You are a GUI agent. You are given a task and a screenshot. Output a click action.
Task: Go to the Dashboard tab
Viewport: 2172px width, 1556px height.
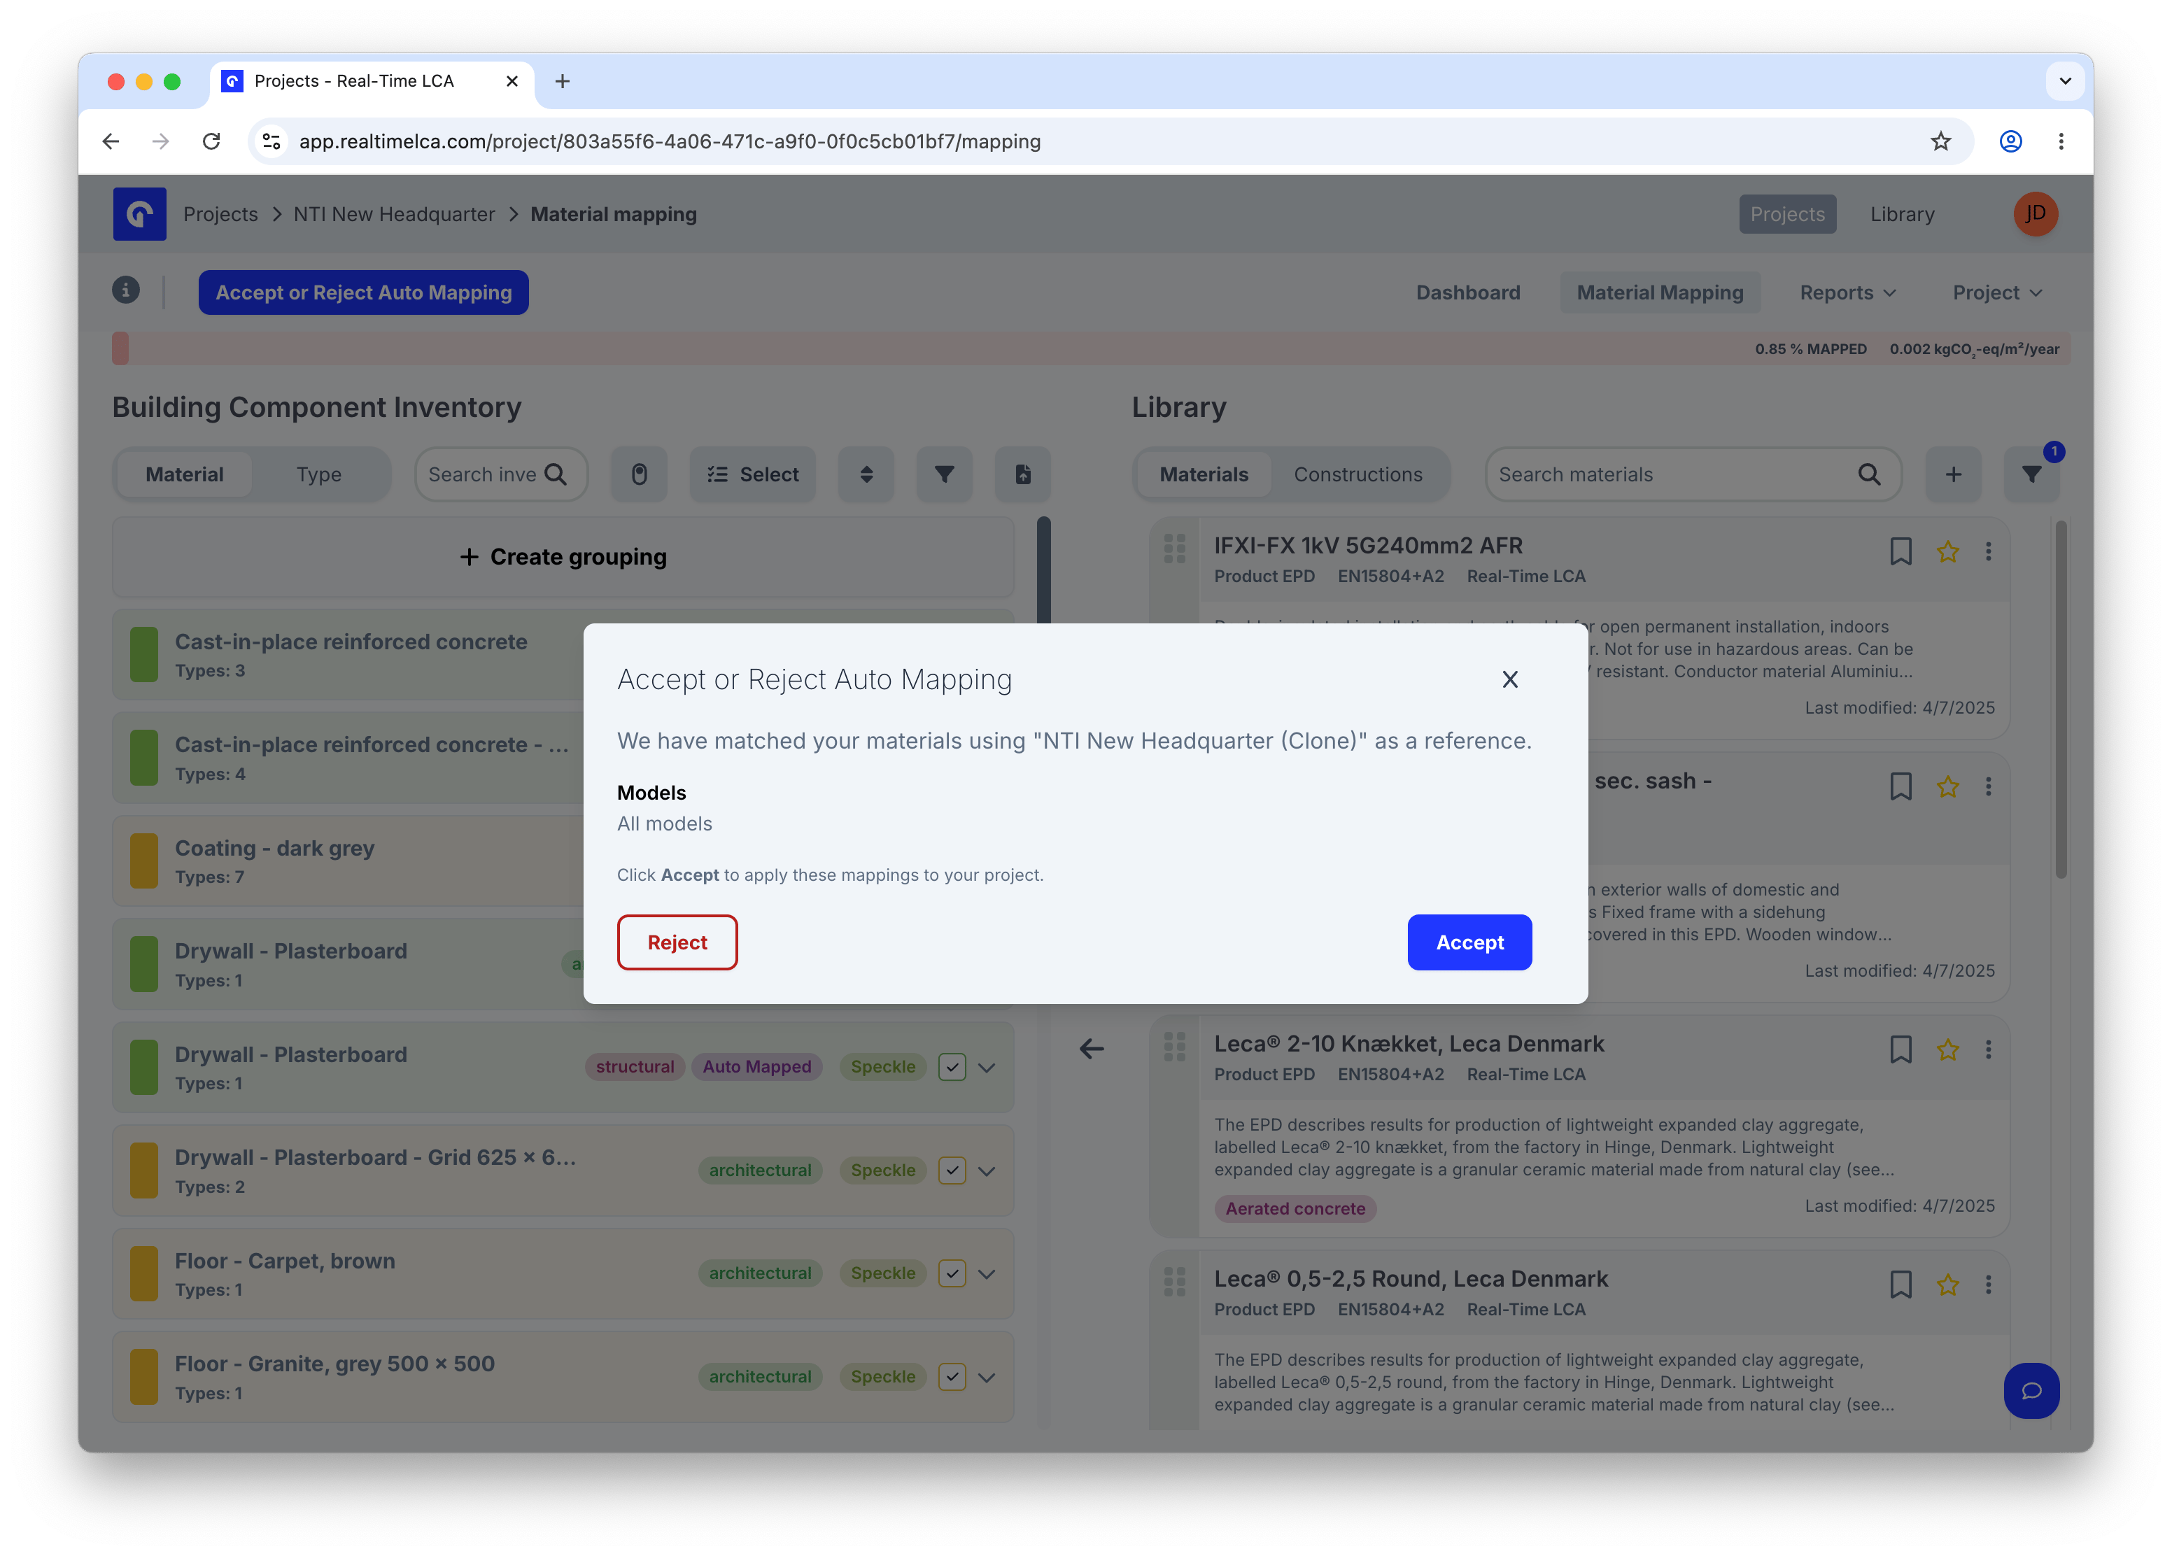pos(1467,292)
